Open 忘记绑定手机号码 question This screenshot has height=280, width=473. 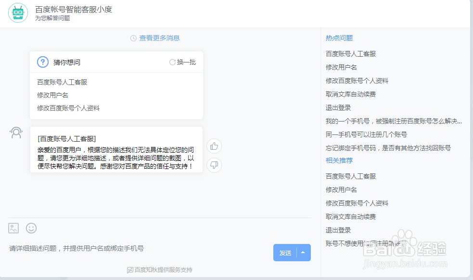388,148
